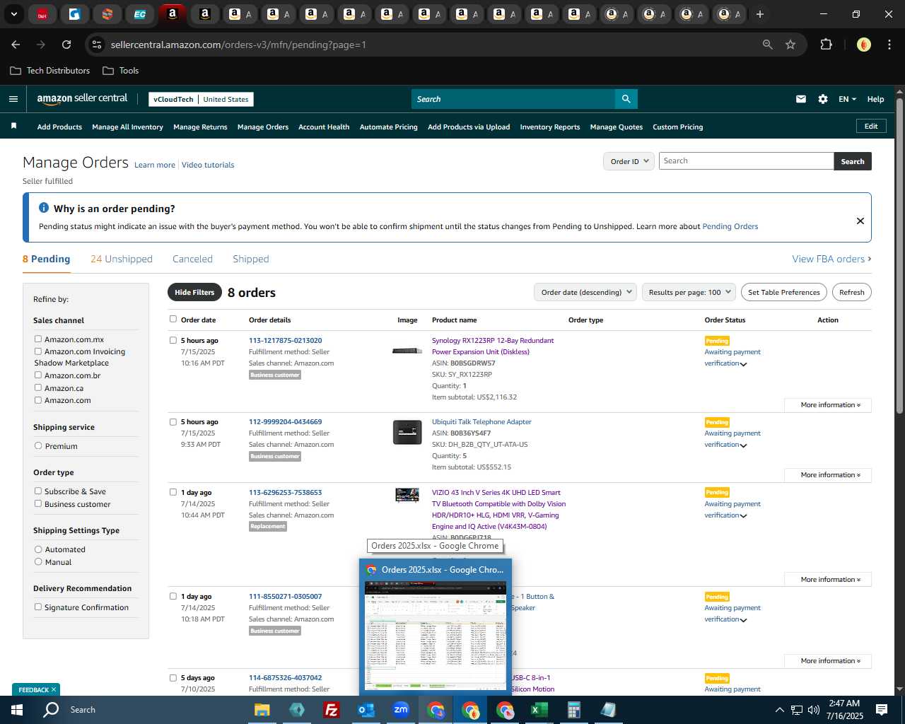The image size is (905, 724).
Task: Open the notification center icon
Action: [x=882, y=710]
